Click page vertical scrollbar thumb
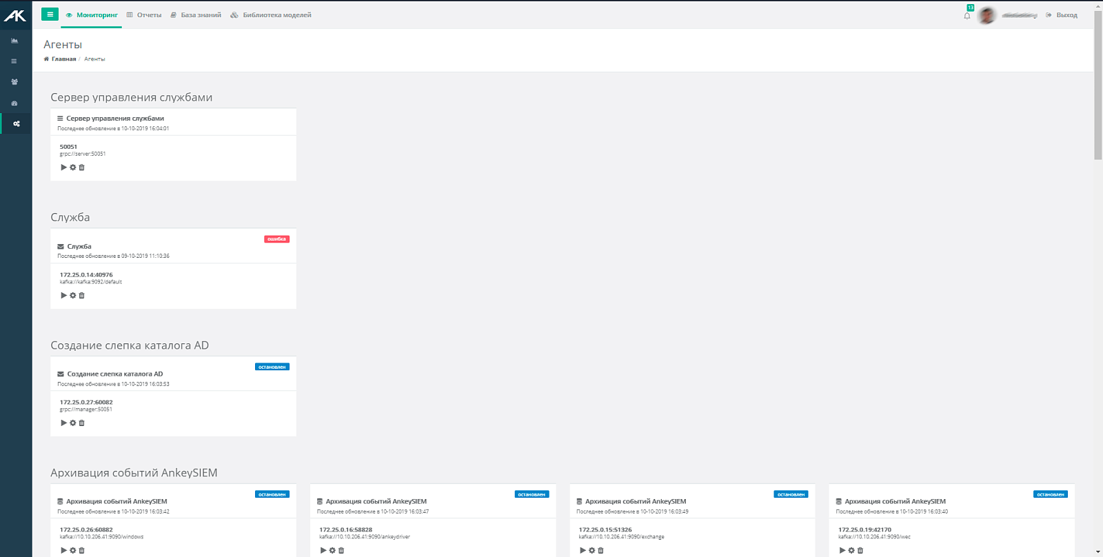The width and height of the screenshot is (1103, 557). 1098,85
